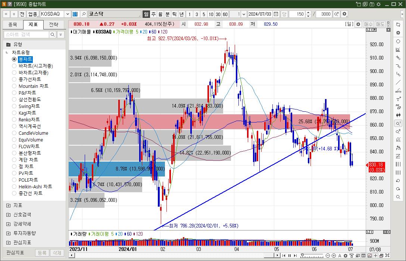This screenshot has height=261, width=406.
Task: Select the 주 weekly period tab
Action: click(153, 14)
